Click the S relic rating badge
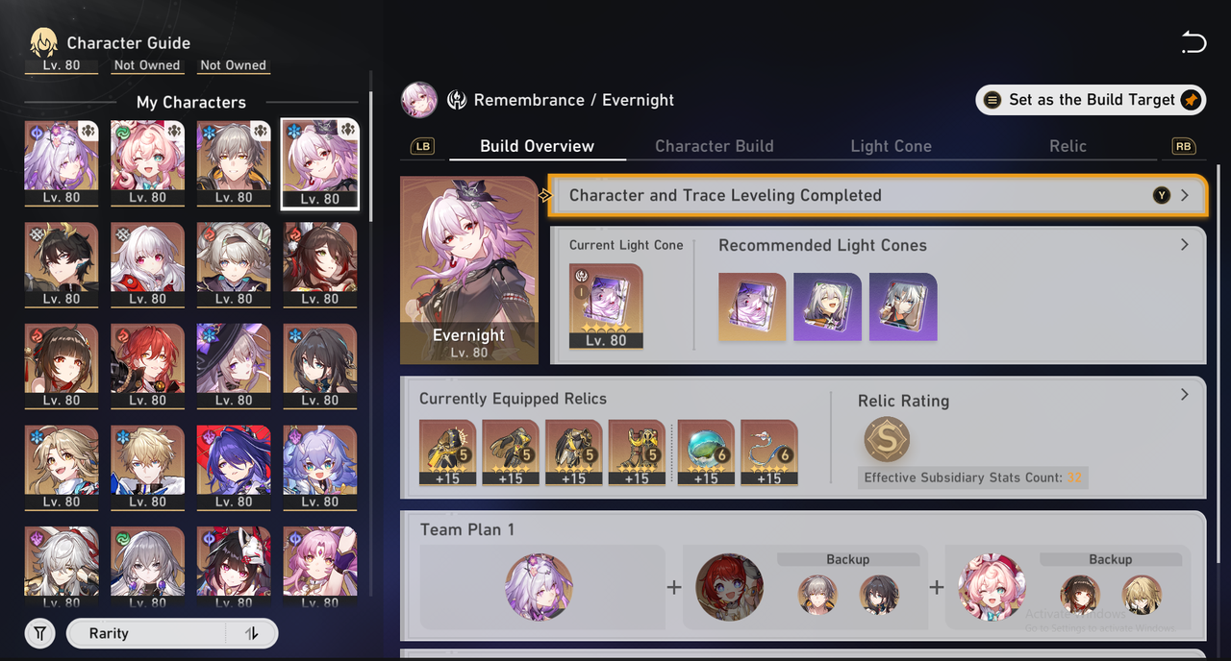The width and height of the screenshot is (1231, 661). pyautogui.click(x=886, y=440)
